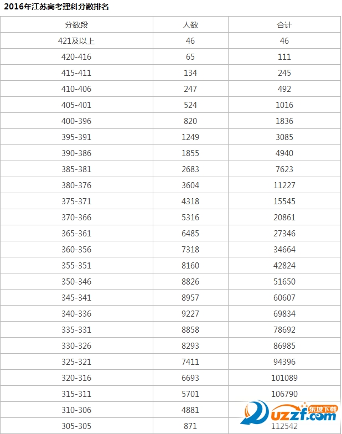Image resolution: width=342 pixels, height=434 pixels.
Task: Click the count cell showing 134
Action: point(190,73)
